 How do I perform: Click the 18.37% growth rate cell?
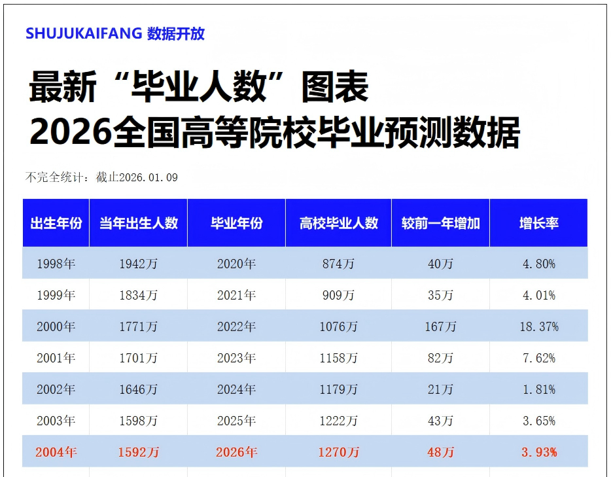[539, 327]
